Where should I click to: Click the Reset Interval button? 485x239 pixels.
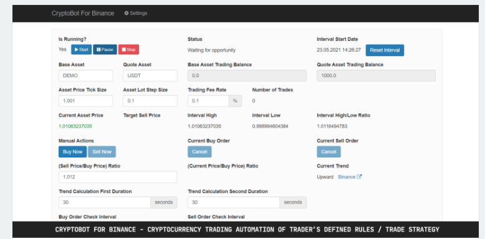385,50
